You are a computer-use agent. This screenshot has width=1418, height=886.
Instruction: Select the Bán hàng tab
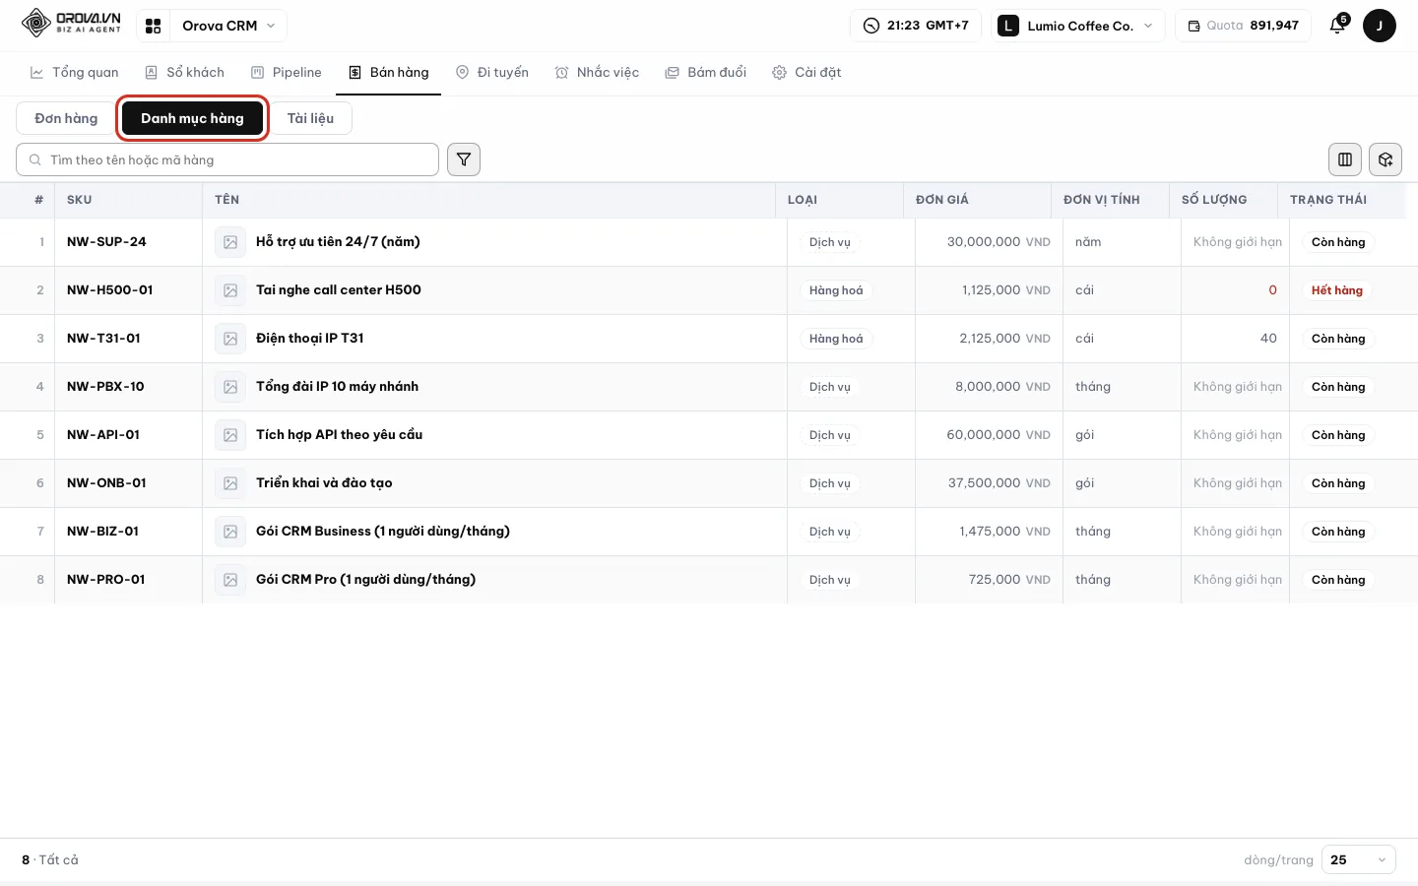[x=389, y=72]
